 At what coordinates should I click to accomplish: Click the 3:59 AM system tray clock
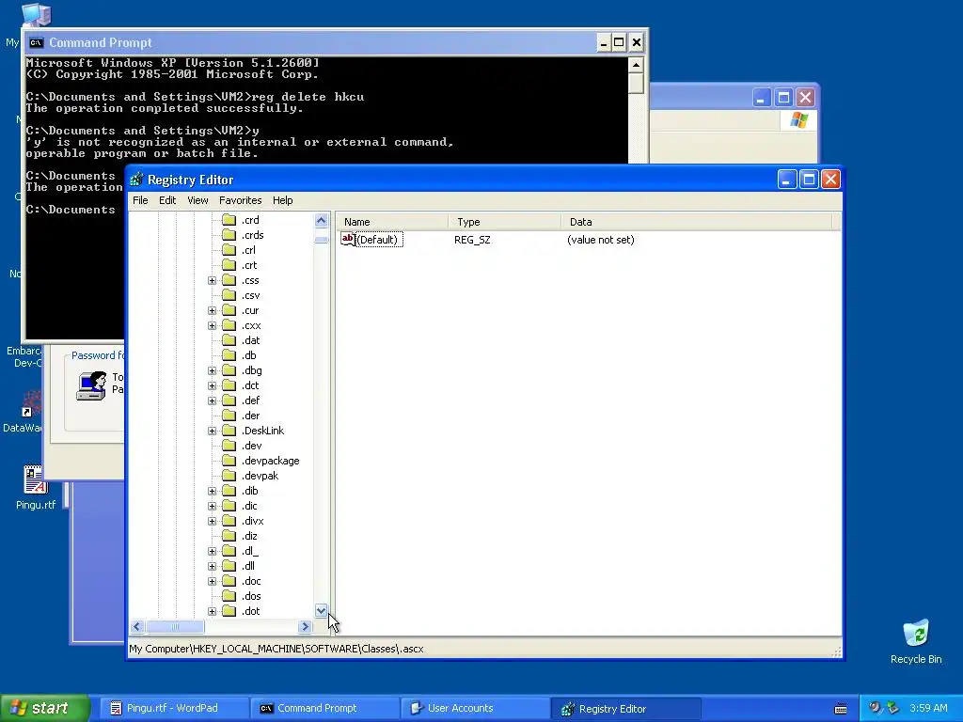click(x=928, y=709)
